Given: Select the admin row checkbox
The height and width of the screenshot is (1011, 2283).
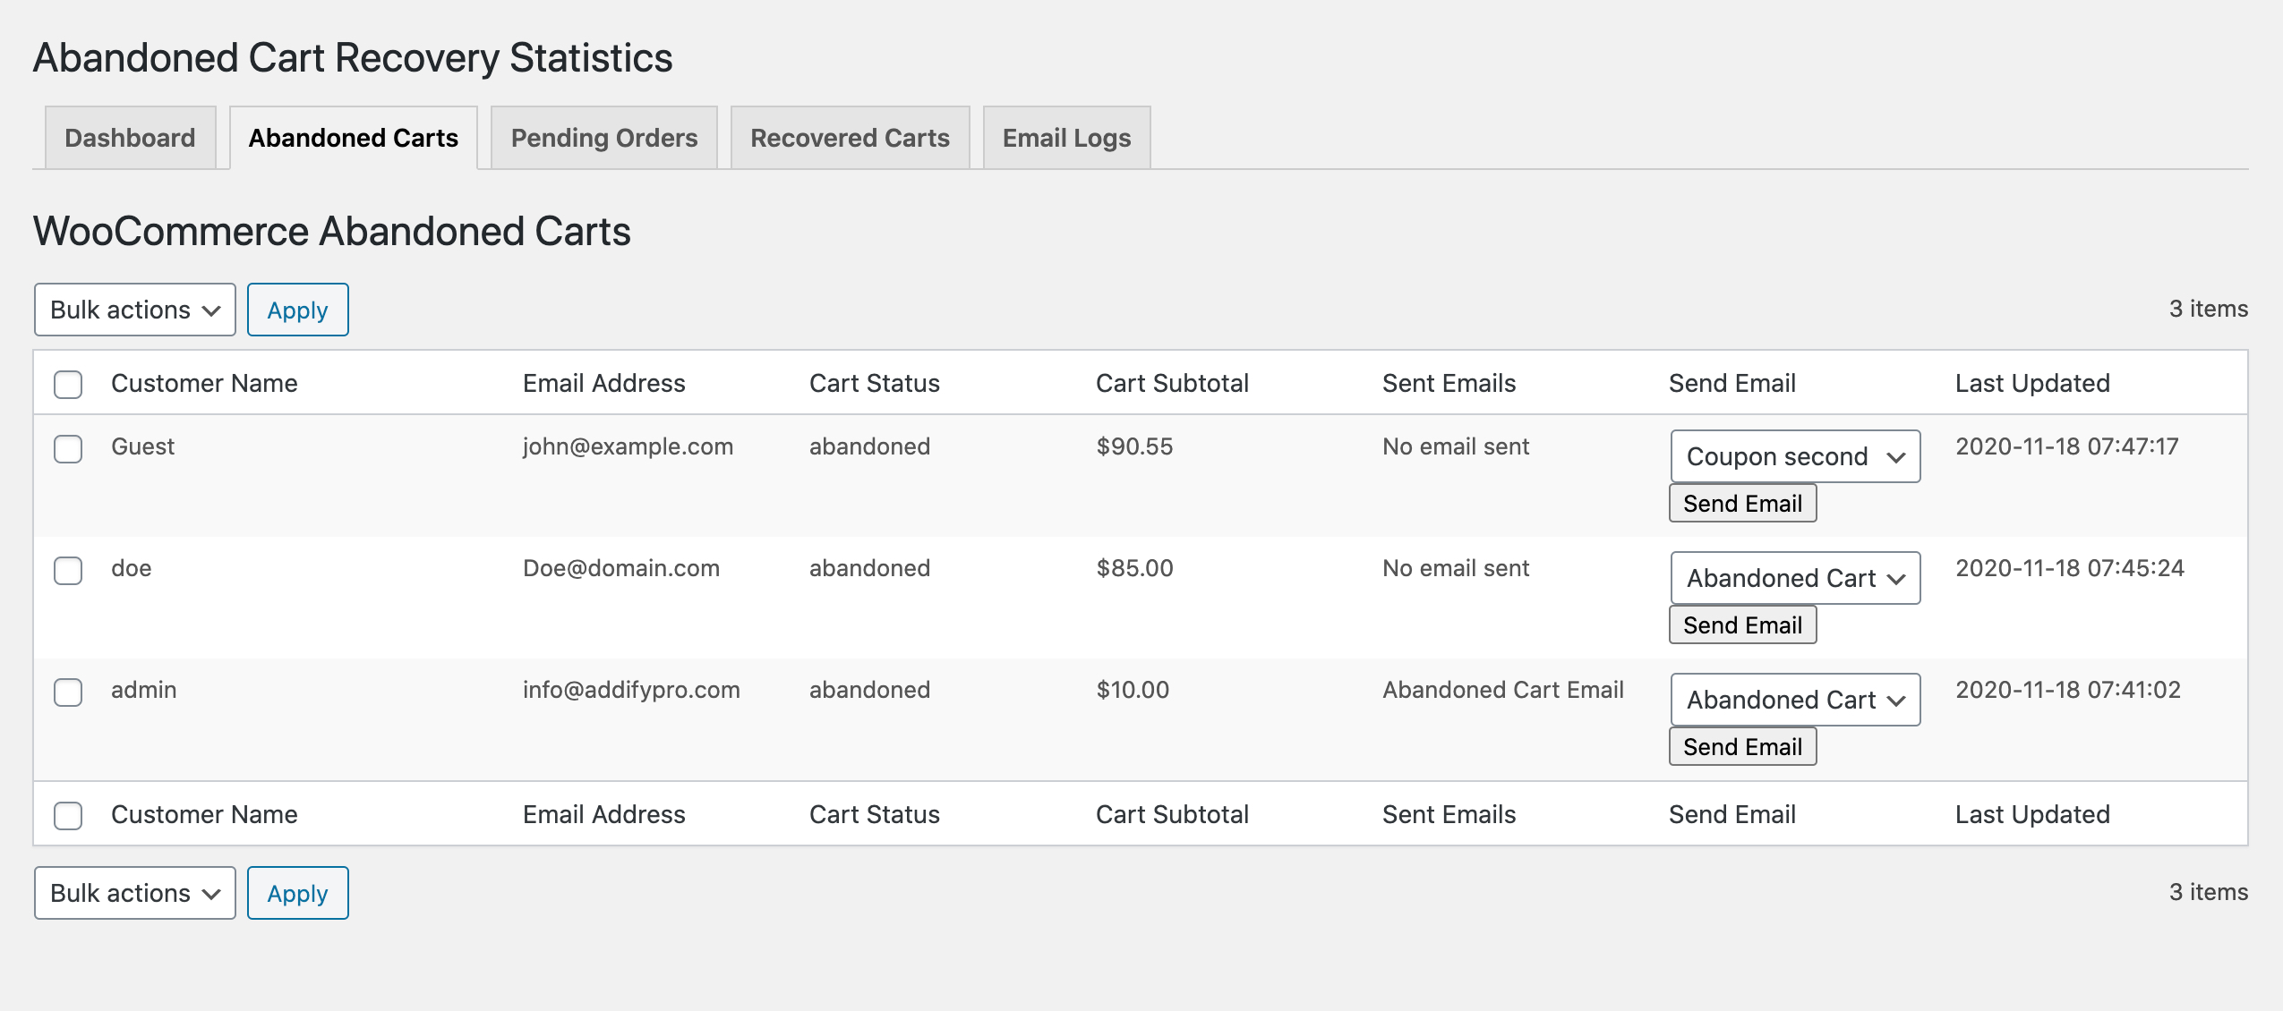Looking at the screenshot, I should [x=68, y=692].
